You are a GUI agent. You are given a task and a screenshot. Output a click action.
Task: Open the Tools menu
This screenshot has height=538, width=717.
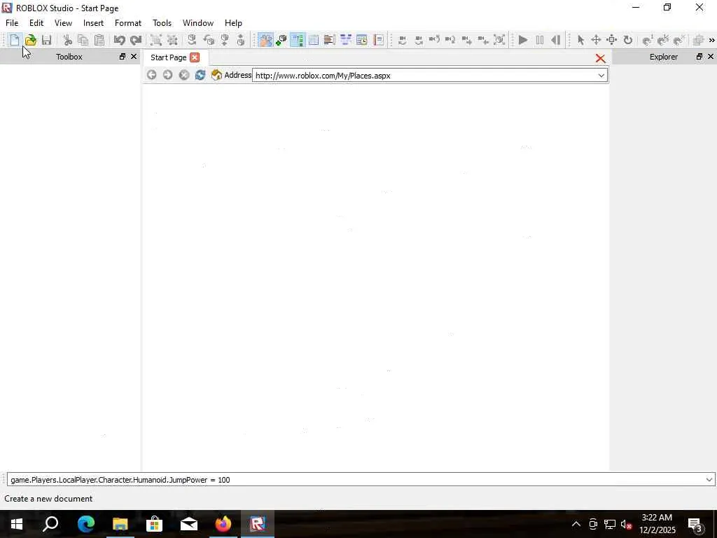click(x=162, y=23)
